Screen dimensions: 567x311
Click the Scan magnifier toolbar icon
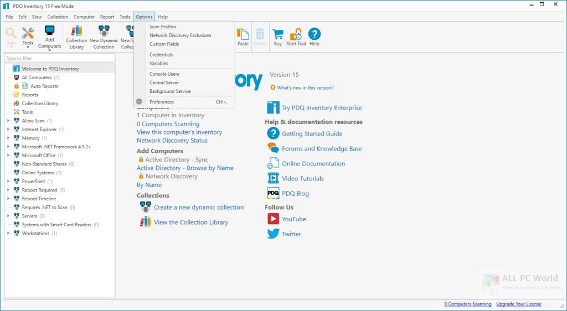11,33
